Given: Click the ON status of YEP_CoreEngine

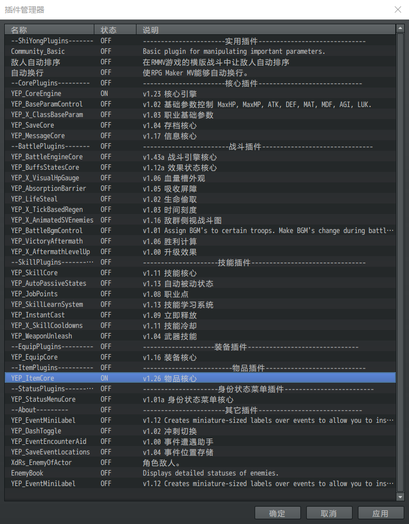Looking at the screenshot, I should point(104,94).
